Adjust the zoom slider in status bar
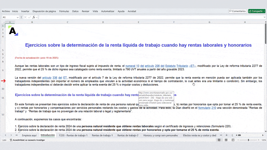Viewport: 267px width, 150px height. [x=248, y=140]
